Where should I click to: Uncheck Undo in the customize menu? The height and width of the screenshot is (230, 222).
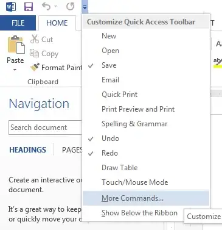click(146, 138)
